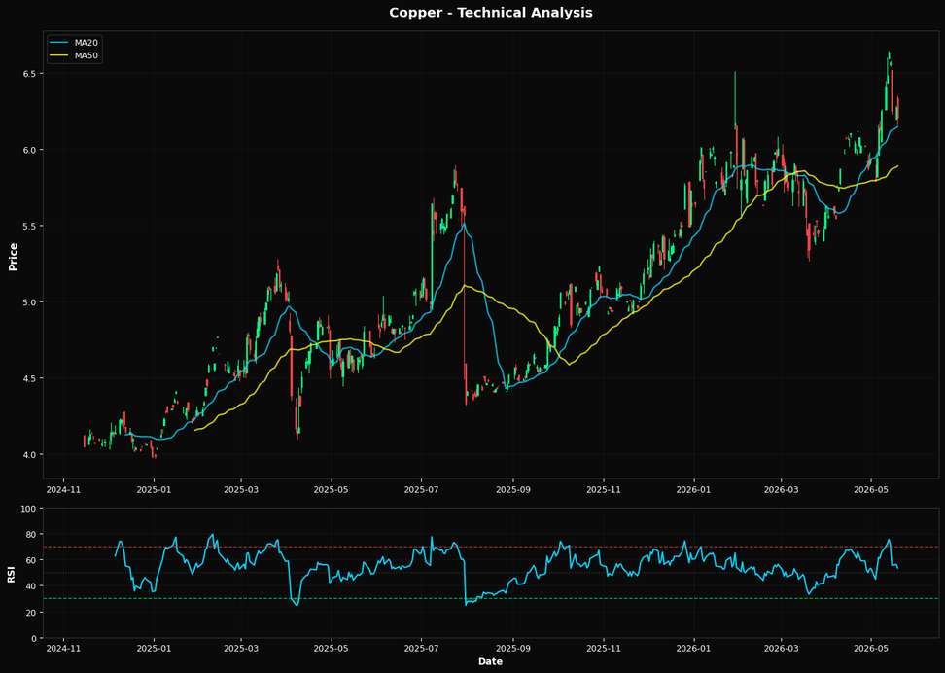The height and width of the screenshot is (673, 945).
Task: Click 2025-11 on the price chart's date axis
Action: (604, 489)
